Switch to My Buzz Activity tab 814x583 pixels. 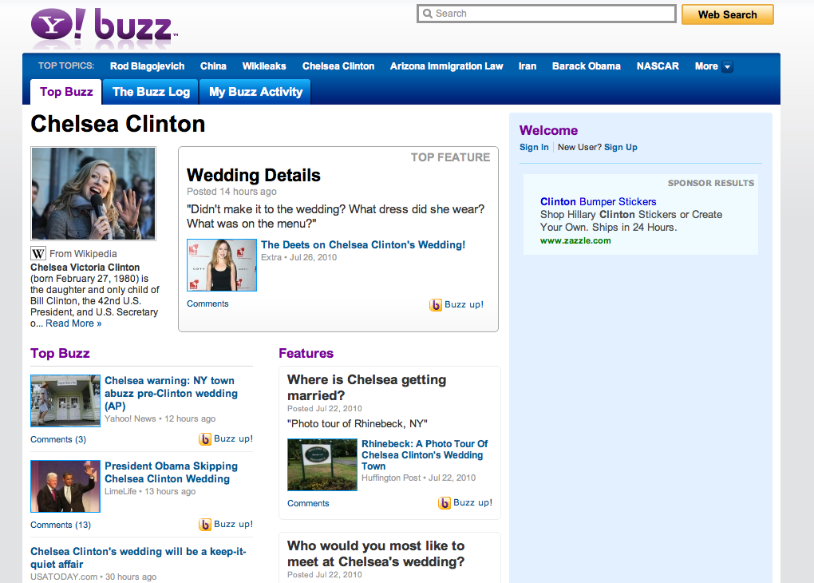(x=255, y=92)
